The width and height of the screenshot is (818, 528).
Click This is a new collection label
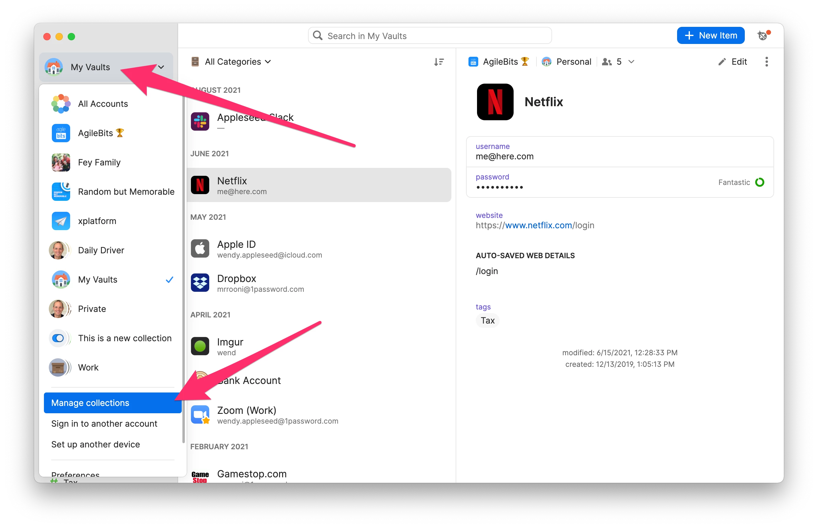pos(125,338)
